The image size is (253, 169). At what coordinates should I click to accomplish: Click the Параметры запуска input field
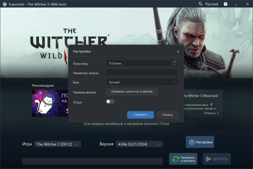point(142,72)
